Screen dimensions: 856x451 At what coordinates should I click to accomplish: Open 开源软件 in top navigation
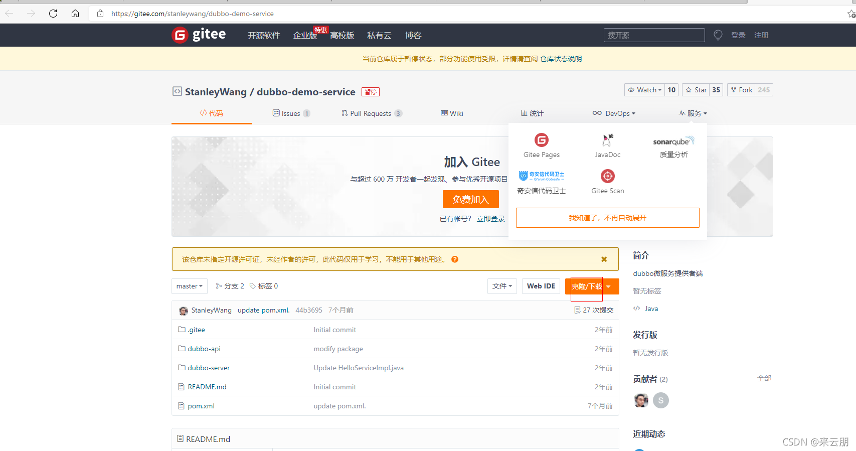(x=264, y=35)
